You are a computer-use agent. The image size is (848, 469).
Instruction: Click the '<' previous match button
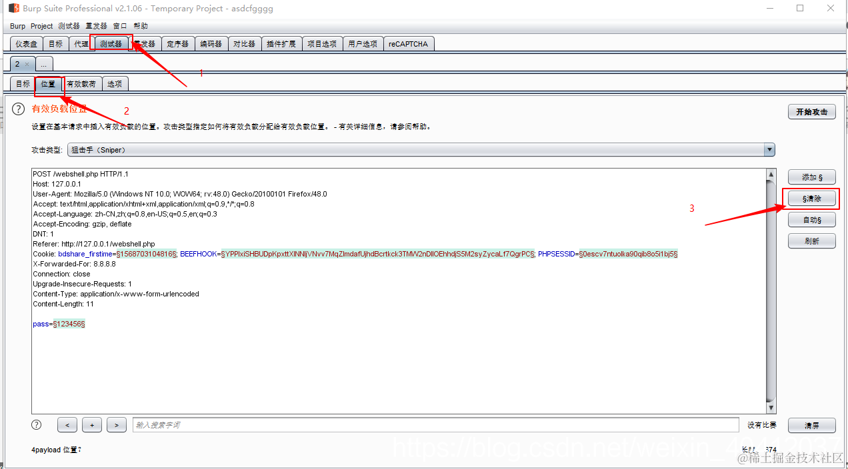click(x=67, y=425)
